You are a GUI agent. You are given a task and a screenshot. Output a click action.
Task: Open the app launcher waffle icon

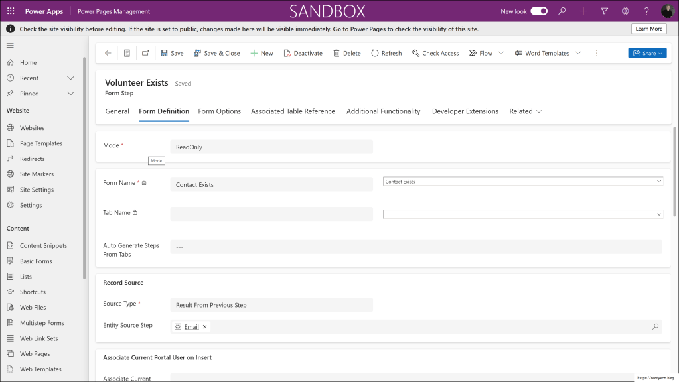[x=11, y=11]
